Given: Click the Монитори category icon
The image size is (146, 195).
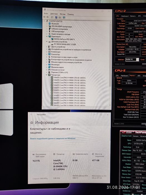Looking at the screenshot, I should (x=49, y=65).
